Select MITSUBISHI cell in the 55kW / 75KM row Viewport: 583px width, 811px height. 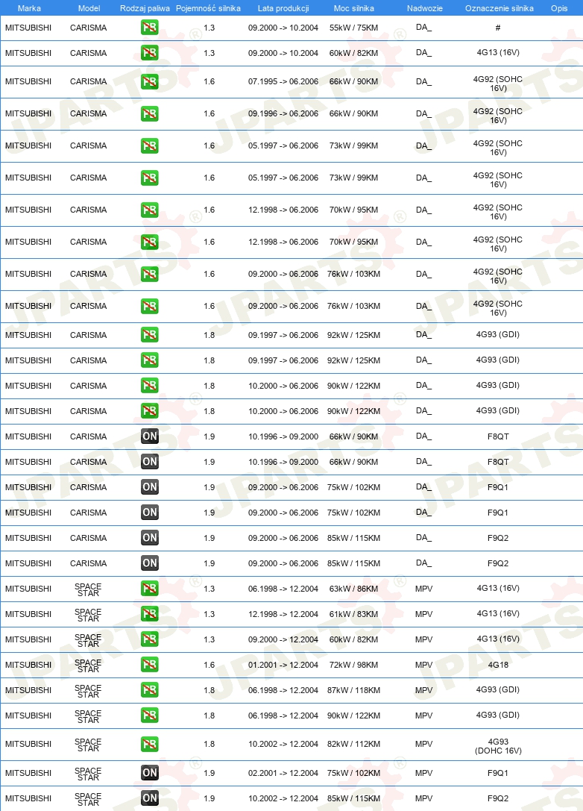coord(28,28)
